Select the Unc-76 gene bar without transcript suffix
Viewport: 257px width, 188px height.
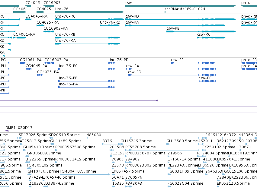click(x=89, y=12)
